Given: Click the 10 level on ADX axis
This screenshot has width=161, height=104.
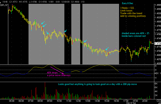Looking at the screenshot, I should pyautogui.click(x=155, y=78).
